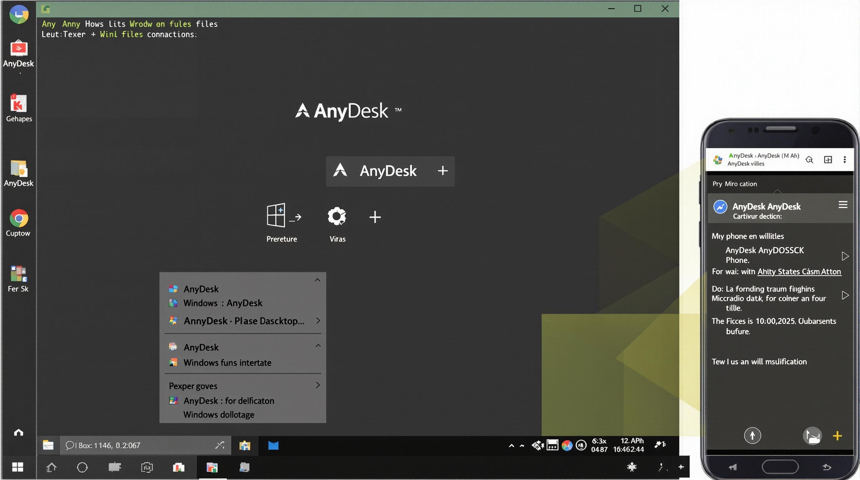Follow the Ahlty States Cäsm Atton link

(x=799, y=271)
